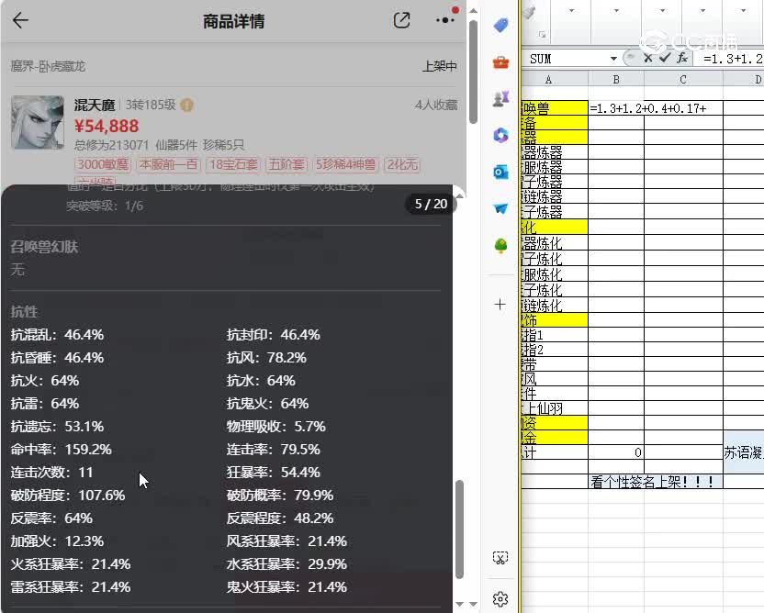Viewport: 764px width, 613px height.
Task: Click the share icon in the header
Action: coord(401,20)
